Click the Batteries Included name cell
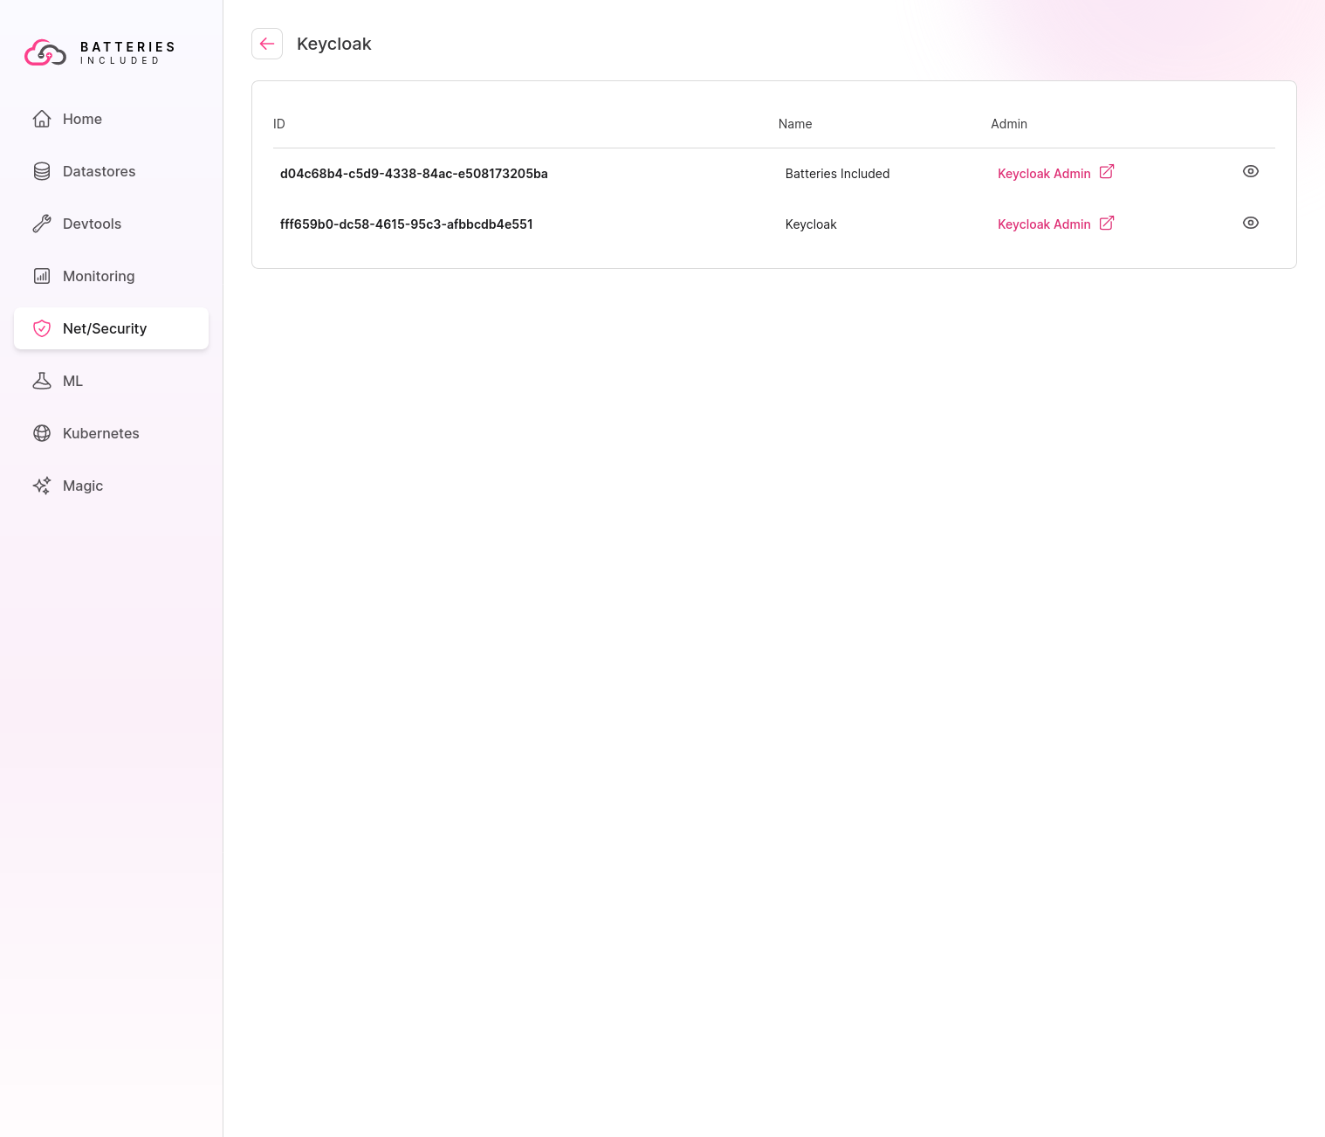 pyautogui.click(x=837, y=174)
